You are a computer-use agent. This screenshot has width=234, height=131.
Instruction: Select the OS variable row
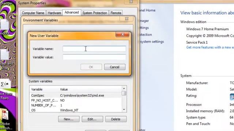(x=76, y=110)
